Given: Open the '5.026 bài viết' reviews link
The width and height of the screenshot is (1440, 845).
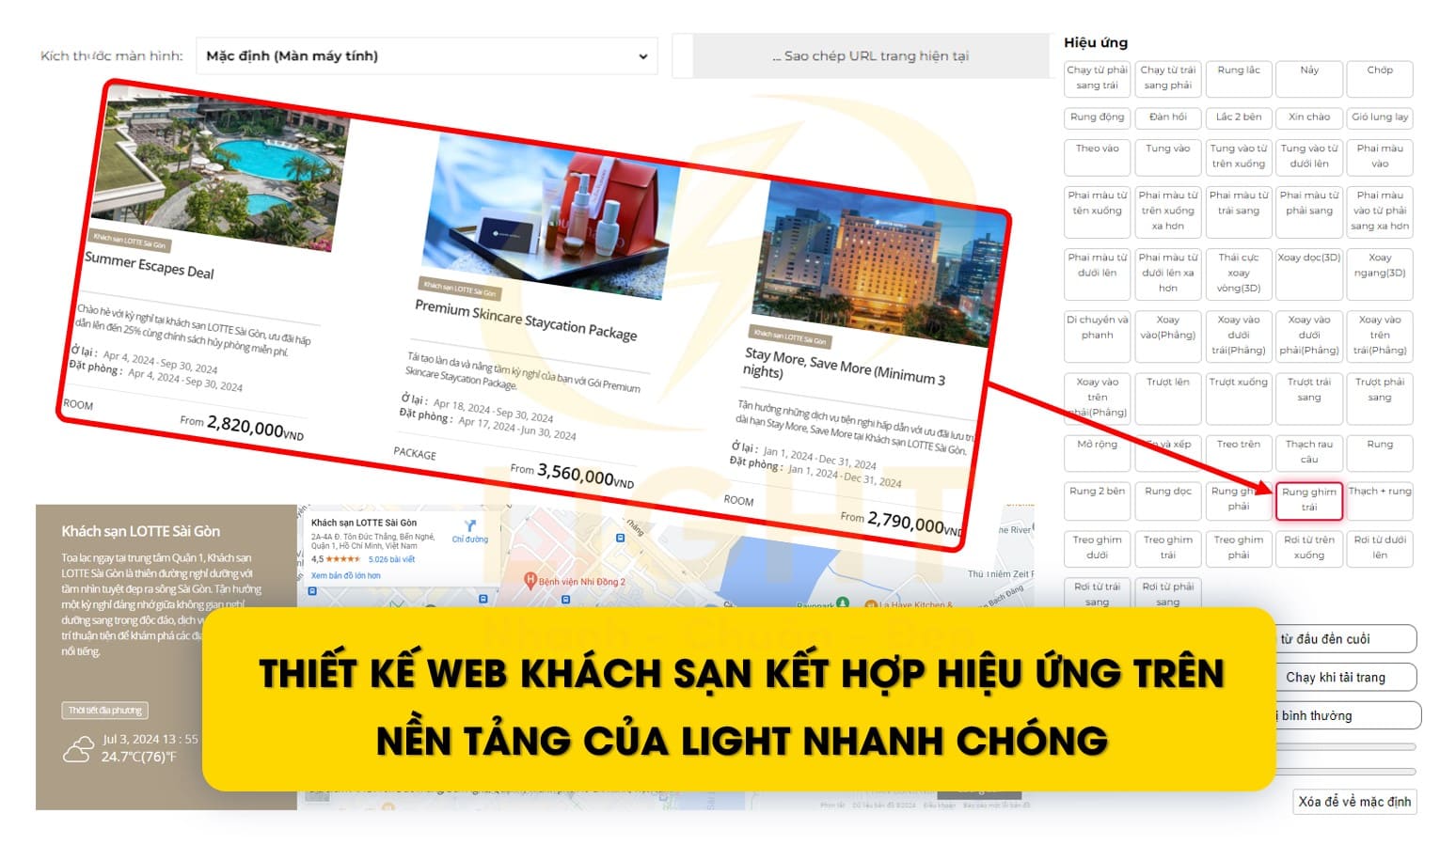Looking at the screenshot, I should [391, 559].
